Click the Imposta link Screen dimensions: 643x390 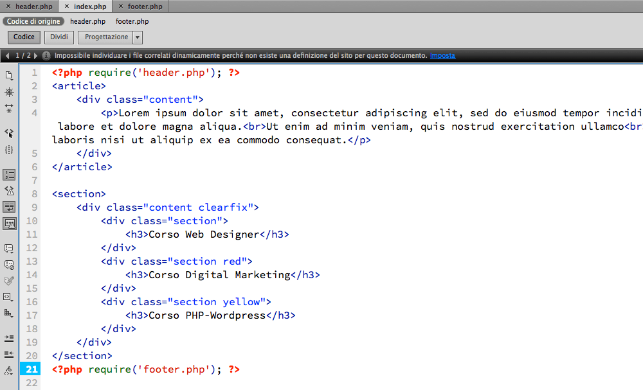442,55
